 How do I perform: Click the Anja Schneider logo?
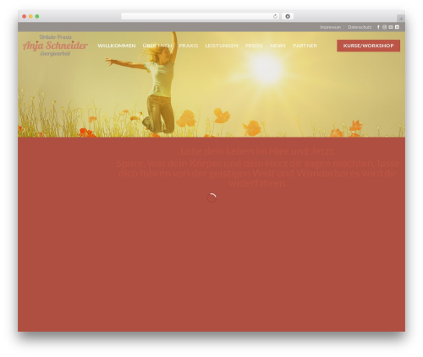[55, 46]
